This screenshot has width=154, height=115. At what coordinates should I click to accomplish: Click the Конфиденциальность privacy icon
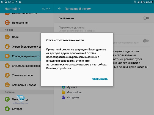coord(7,56)
